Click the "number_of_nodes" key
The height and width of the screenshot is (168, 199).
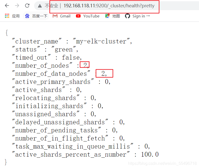(x=42, y=65)
